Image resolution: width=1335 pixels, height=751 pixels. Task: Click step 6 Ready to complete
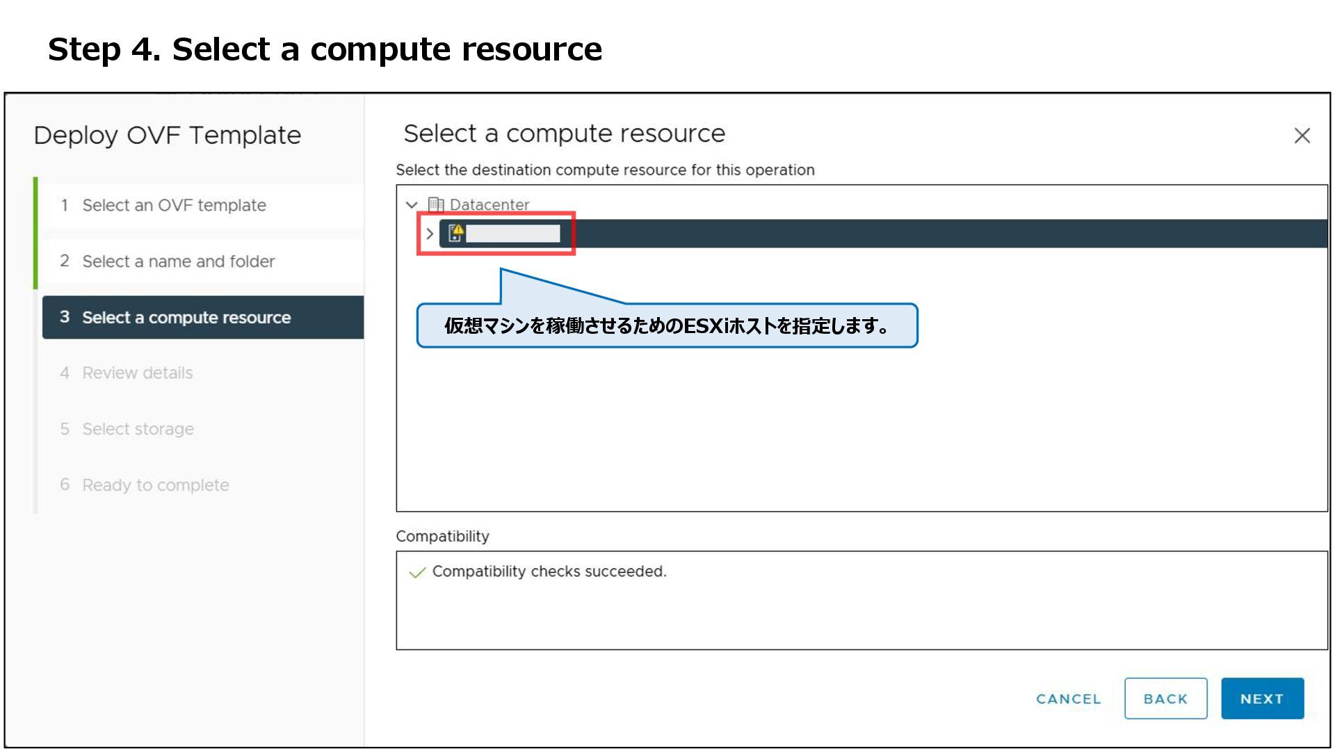pyautogui.click(x=155, y=485)
